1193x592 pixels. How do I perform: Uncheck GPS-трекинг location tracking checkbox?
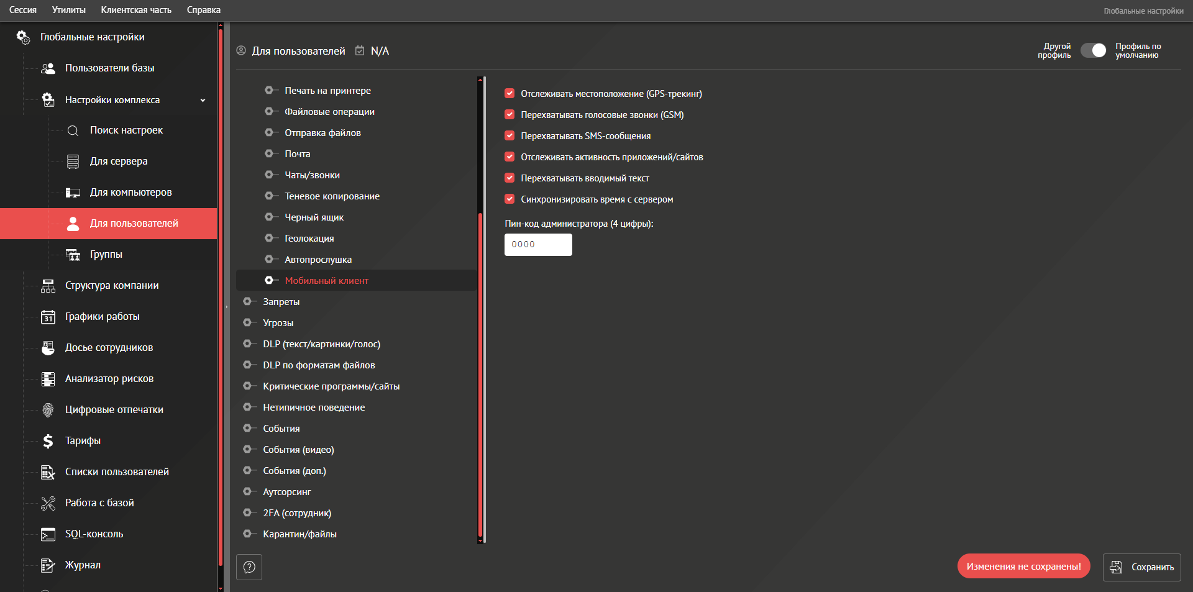510,94
